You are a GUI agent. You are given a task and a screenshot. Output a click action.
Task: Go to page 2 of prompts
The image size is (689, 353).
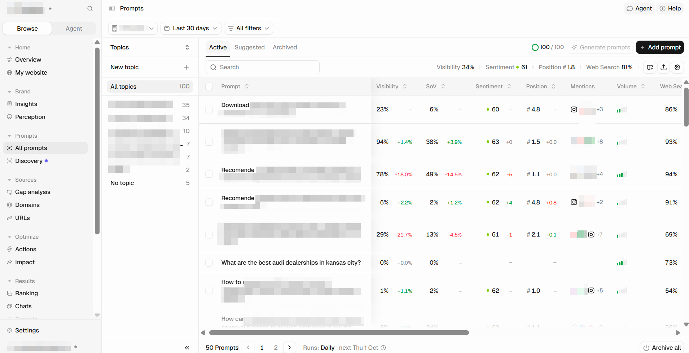[276, 348]
